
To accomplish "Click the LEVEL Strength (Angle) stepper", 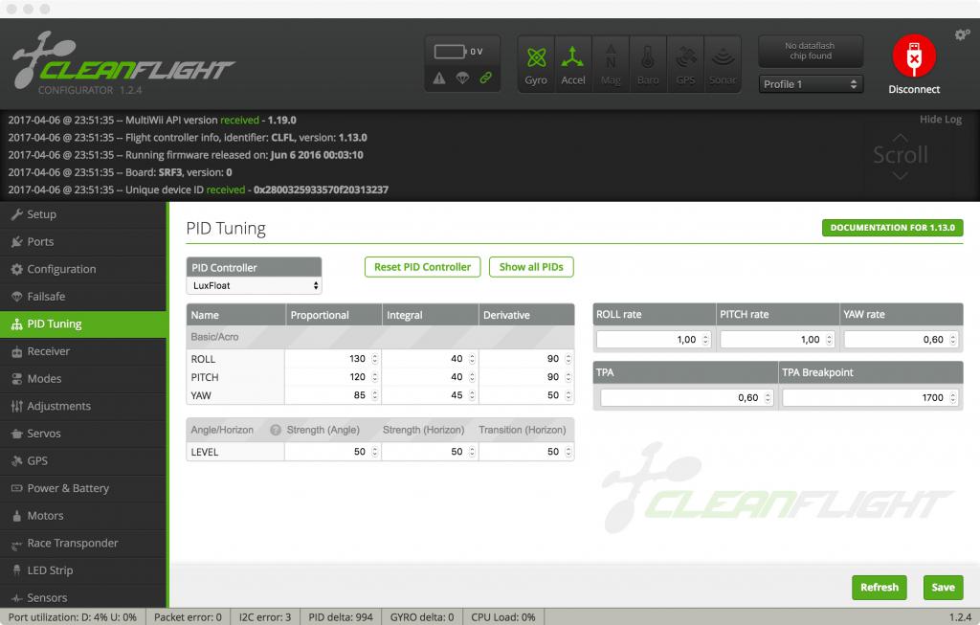I will [374, 452].
